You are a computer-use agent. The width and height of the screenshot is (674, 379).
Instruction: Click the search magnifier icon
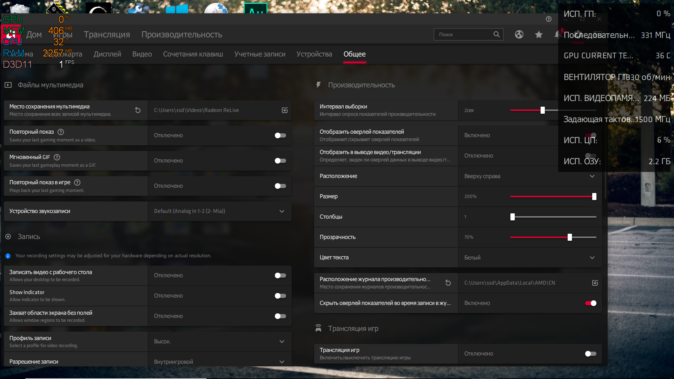pyautogui.click(x=496, y=34)
